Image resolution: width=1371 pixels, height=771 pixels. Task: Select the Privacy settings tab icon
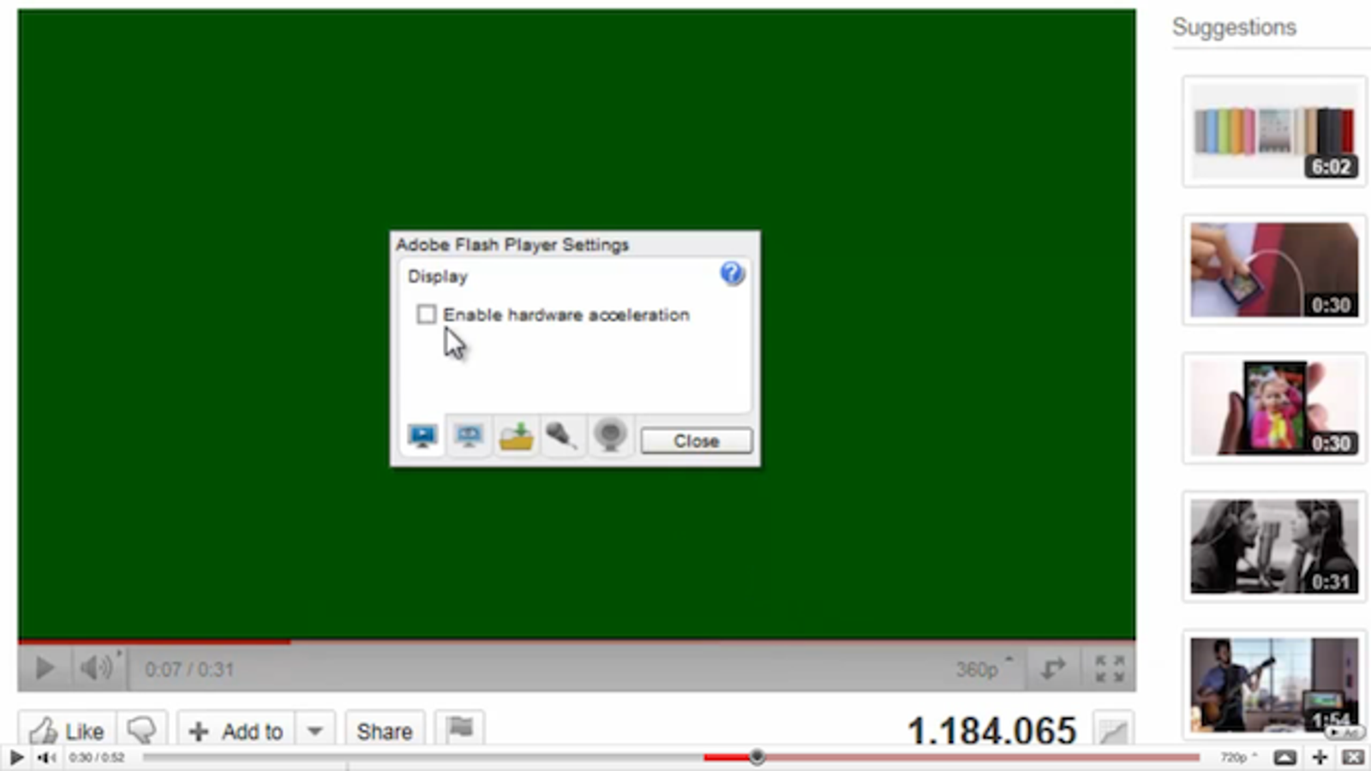pyautogui.click(x=469, y=436)
